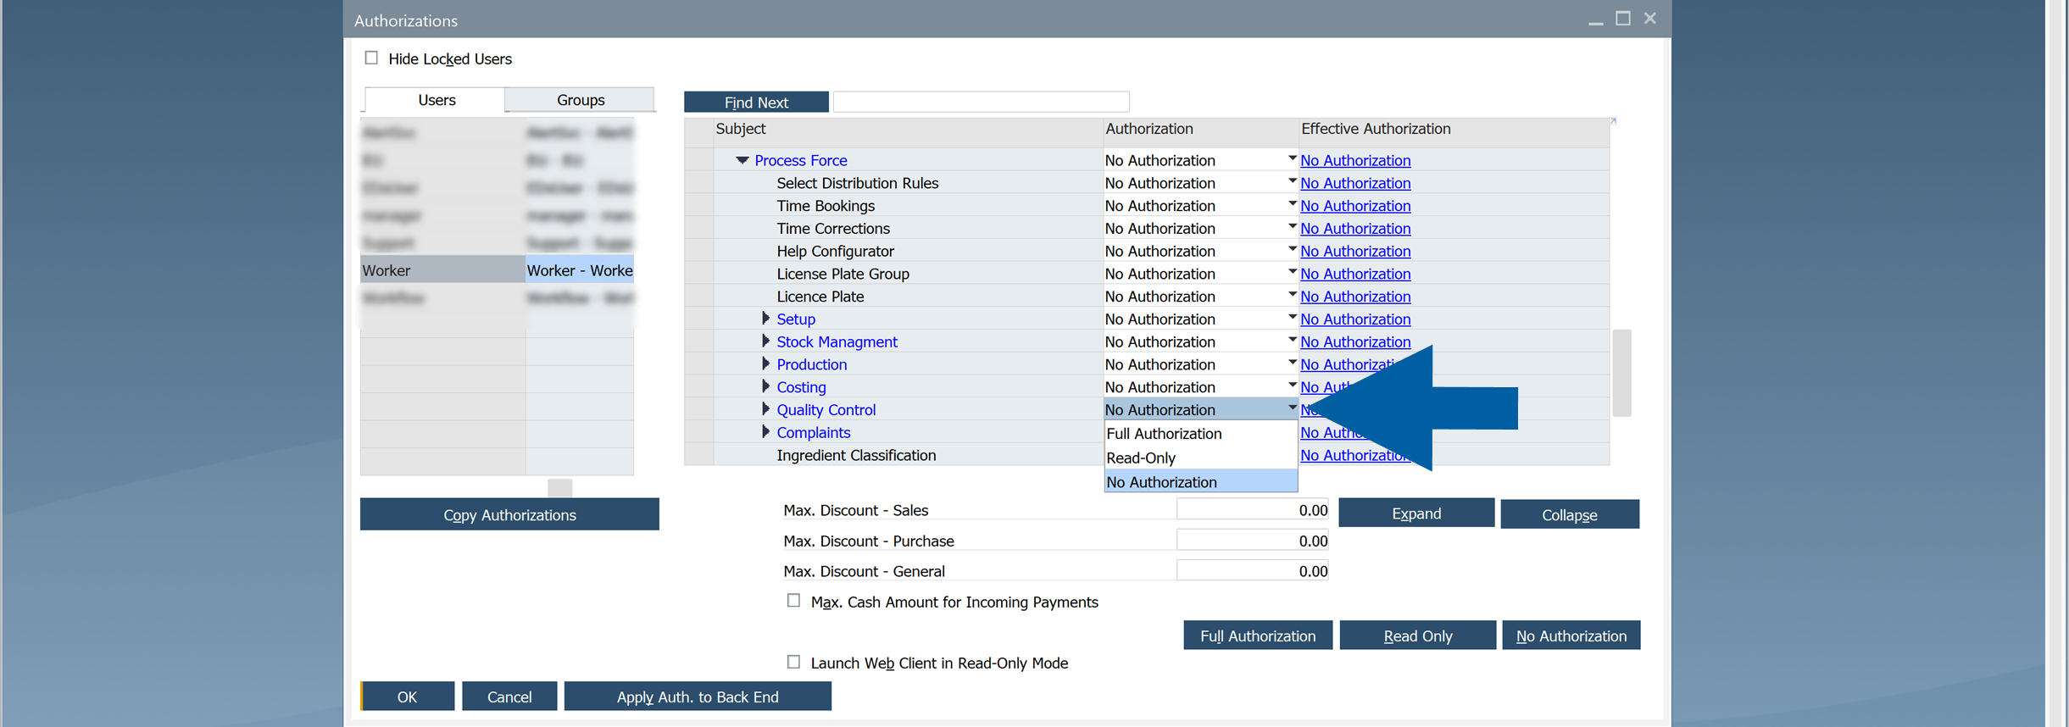The width and height of the screenshot is (2069, 727).
Task: Edit the Max. Discount - Purchase value
Action: tap(1252, 541)
